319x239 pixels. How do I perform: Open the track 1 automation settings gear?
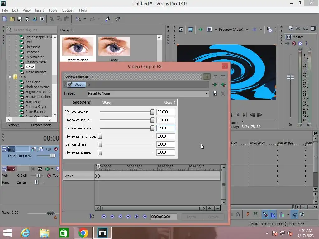click(56, 149)
